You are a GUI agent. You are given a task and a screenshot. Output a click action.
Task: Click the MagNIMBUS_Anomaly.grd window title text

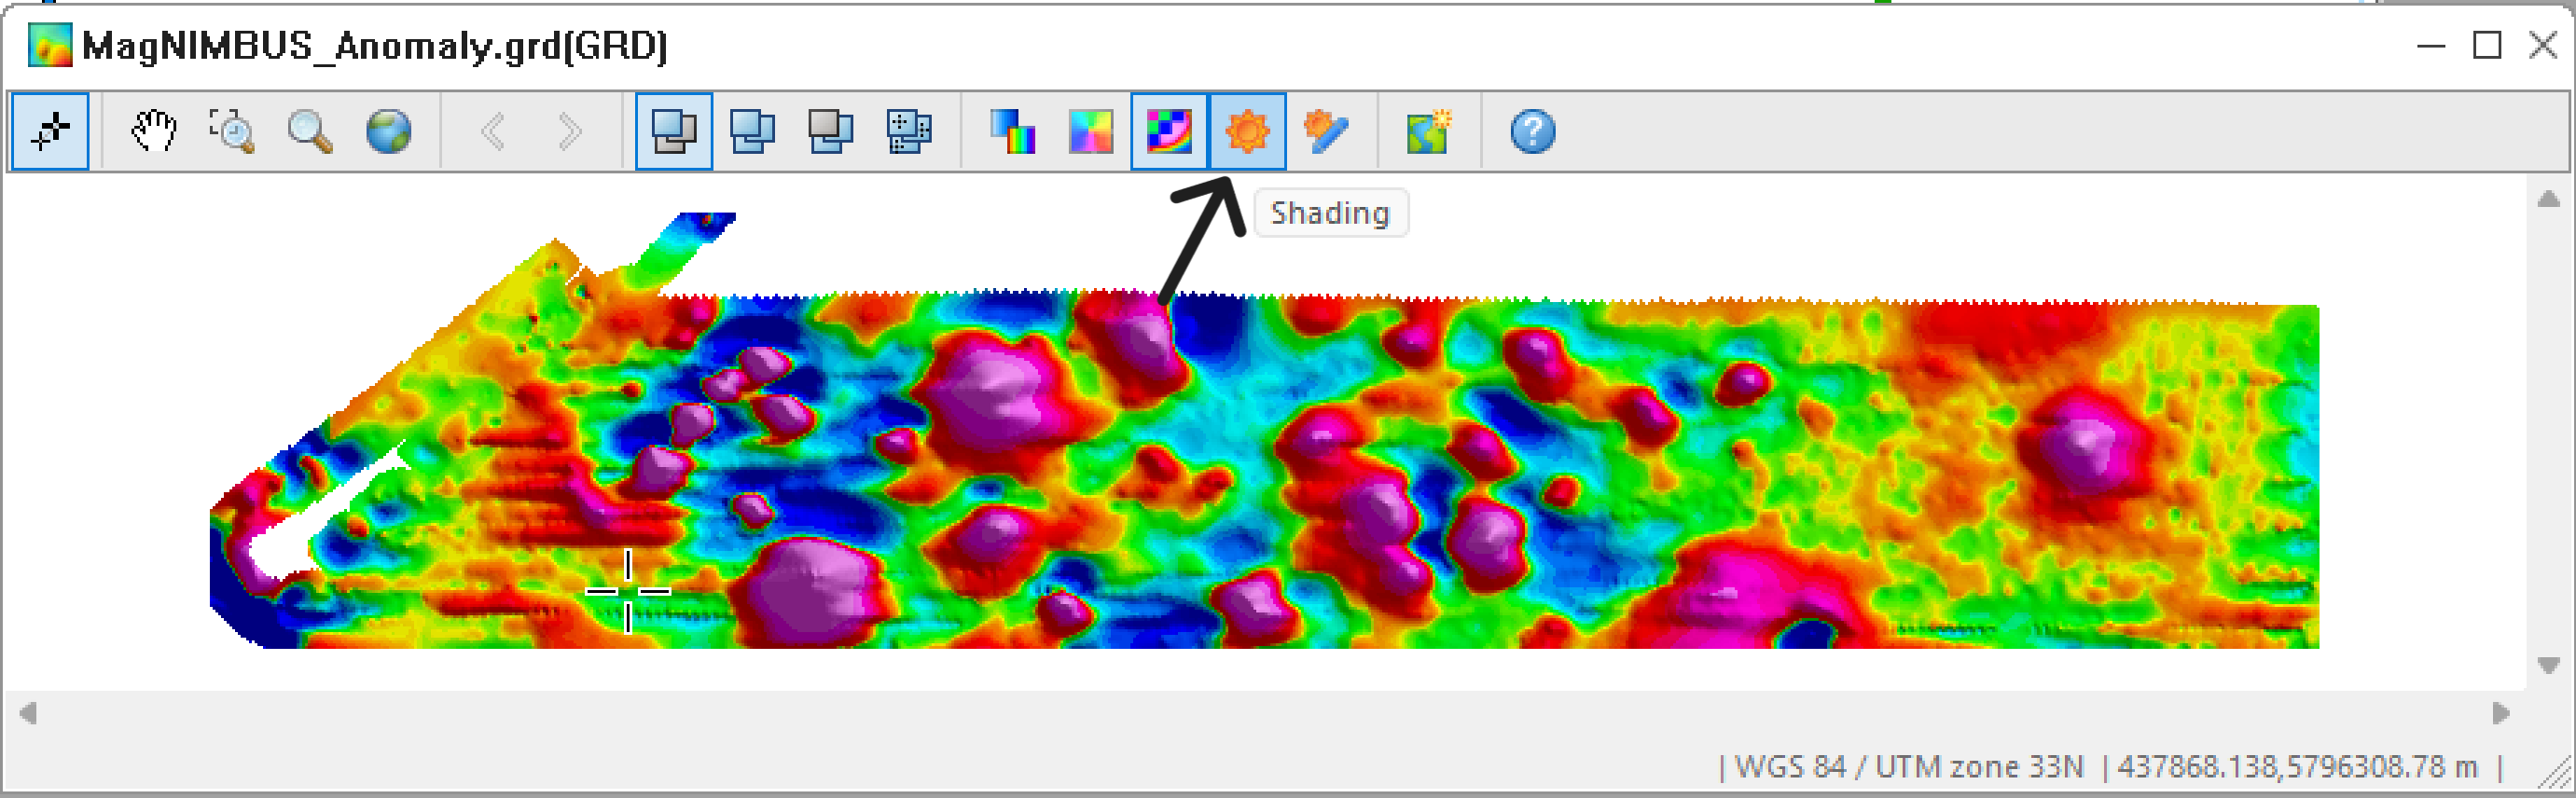(374, 46)
